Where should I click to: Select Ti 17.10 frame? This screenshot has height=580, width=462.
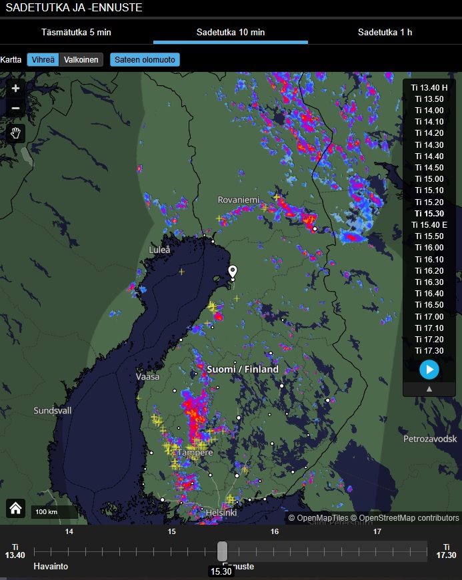click(x=429, y=328)
